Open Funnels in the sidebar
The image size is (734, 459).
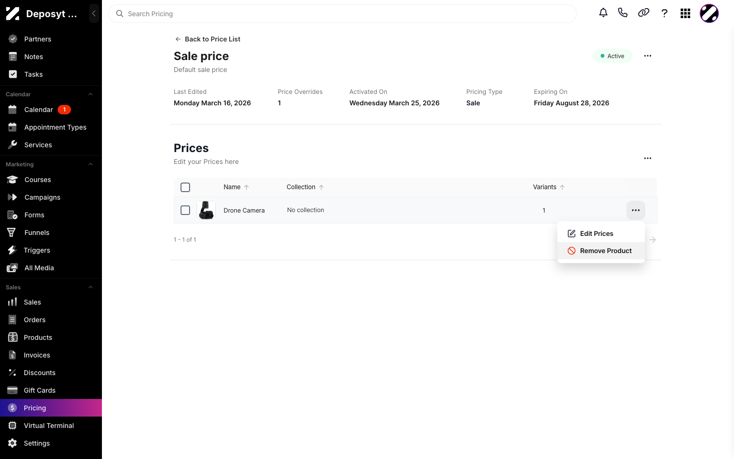click(51, 233)
